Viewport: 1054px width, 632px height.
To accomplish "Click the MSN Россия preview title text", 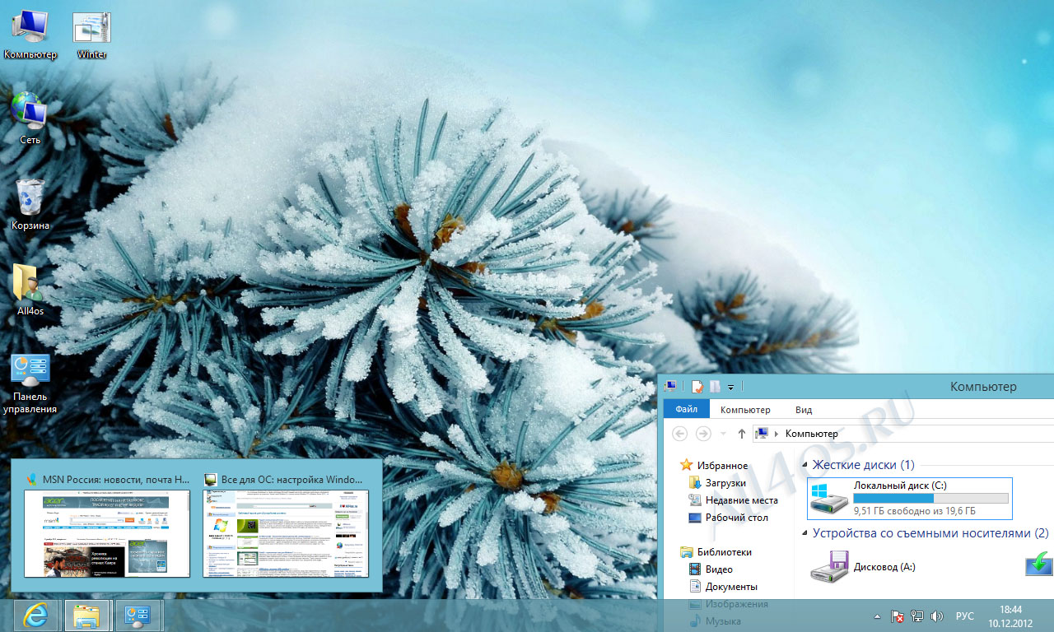I will pyautogui.click(x=115, y=479).
